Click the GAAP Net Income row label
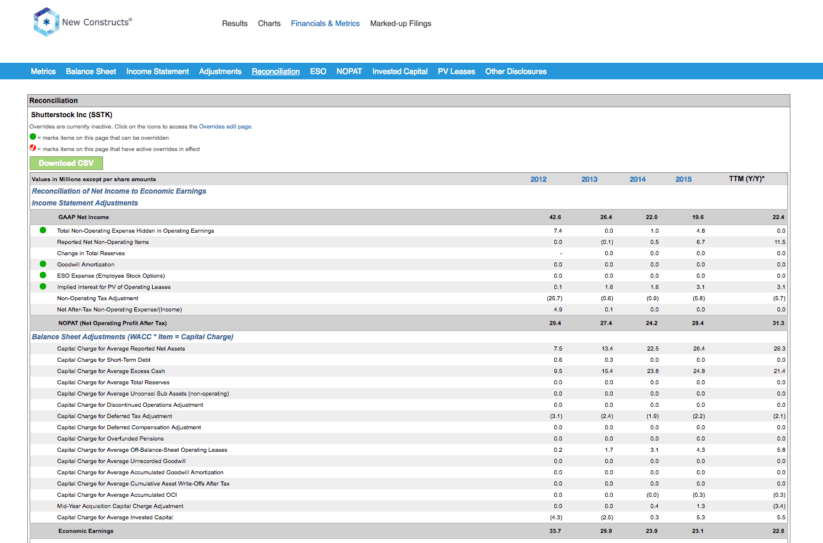 point(83,217)
